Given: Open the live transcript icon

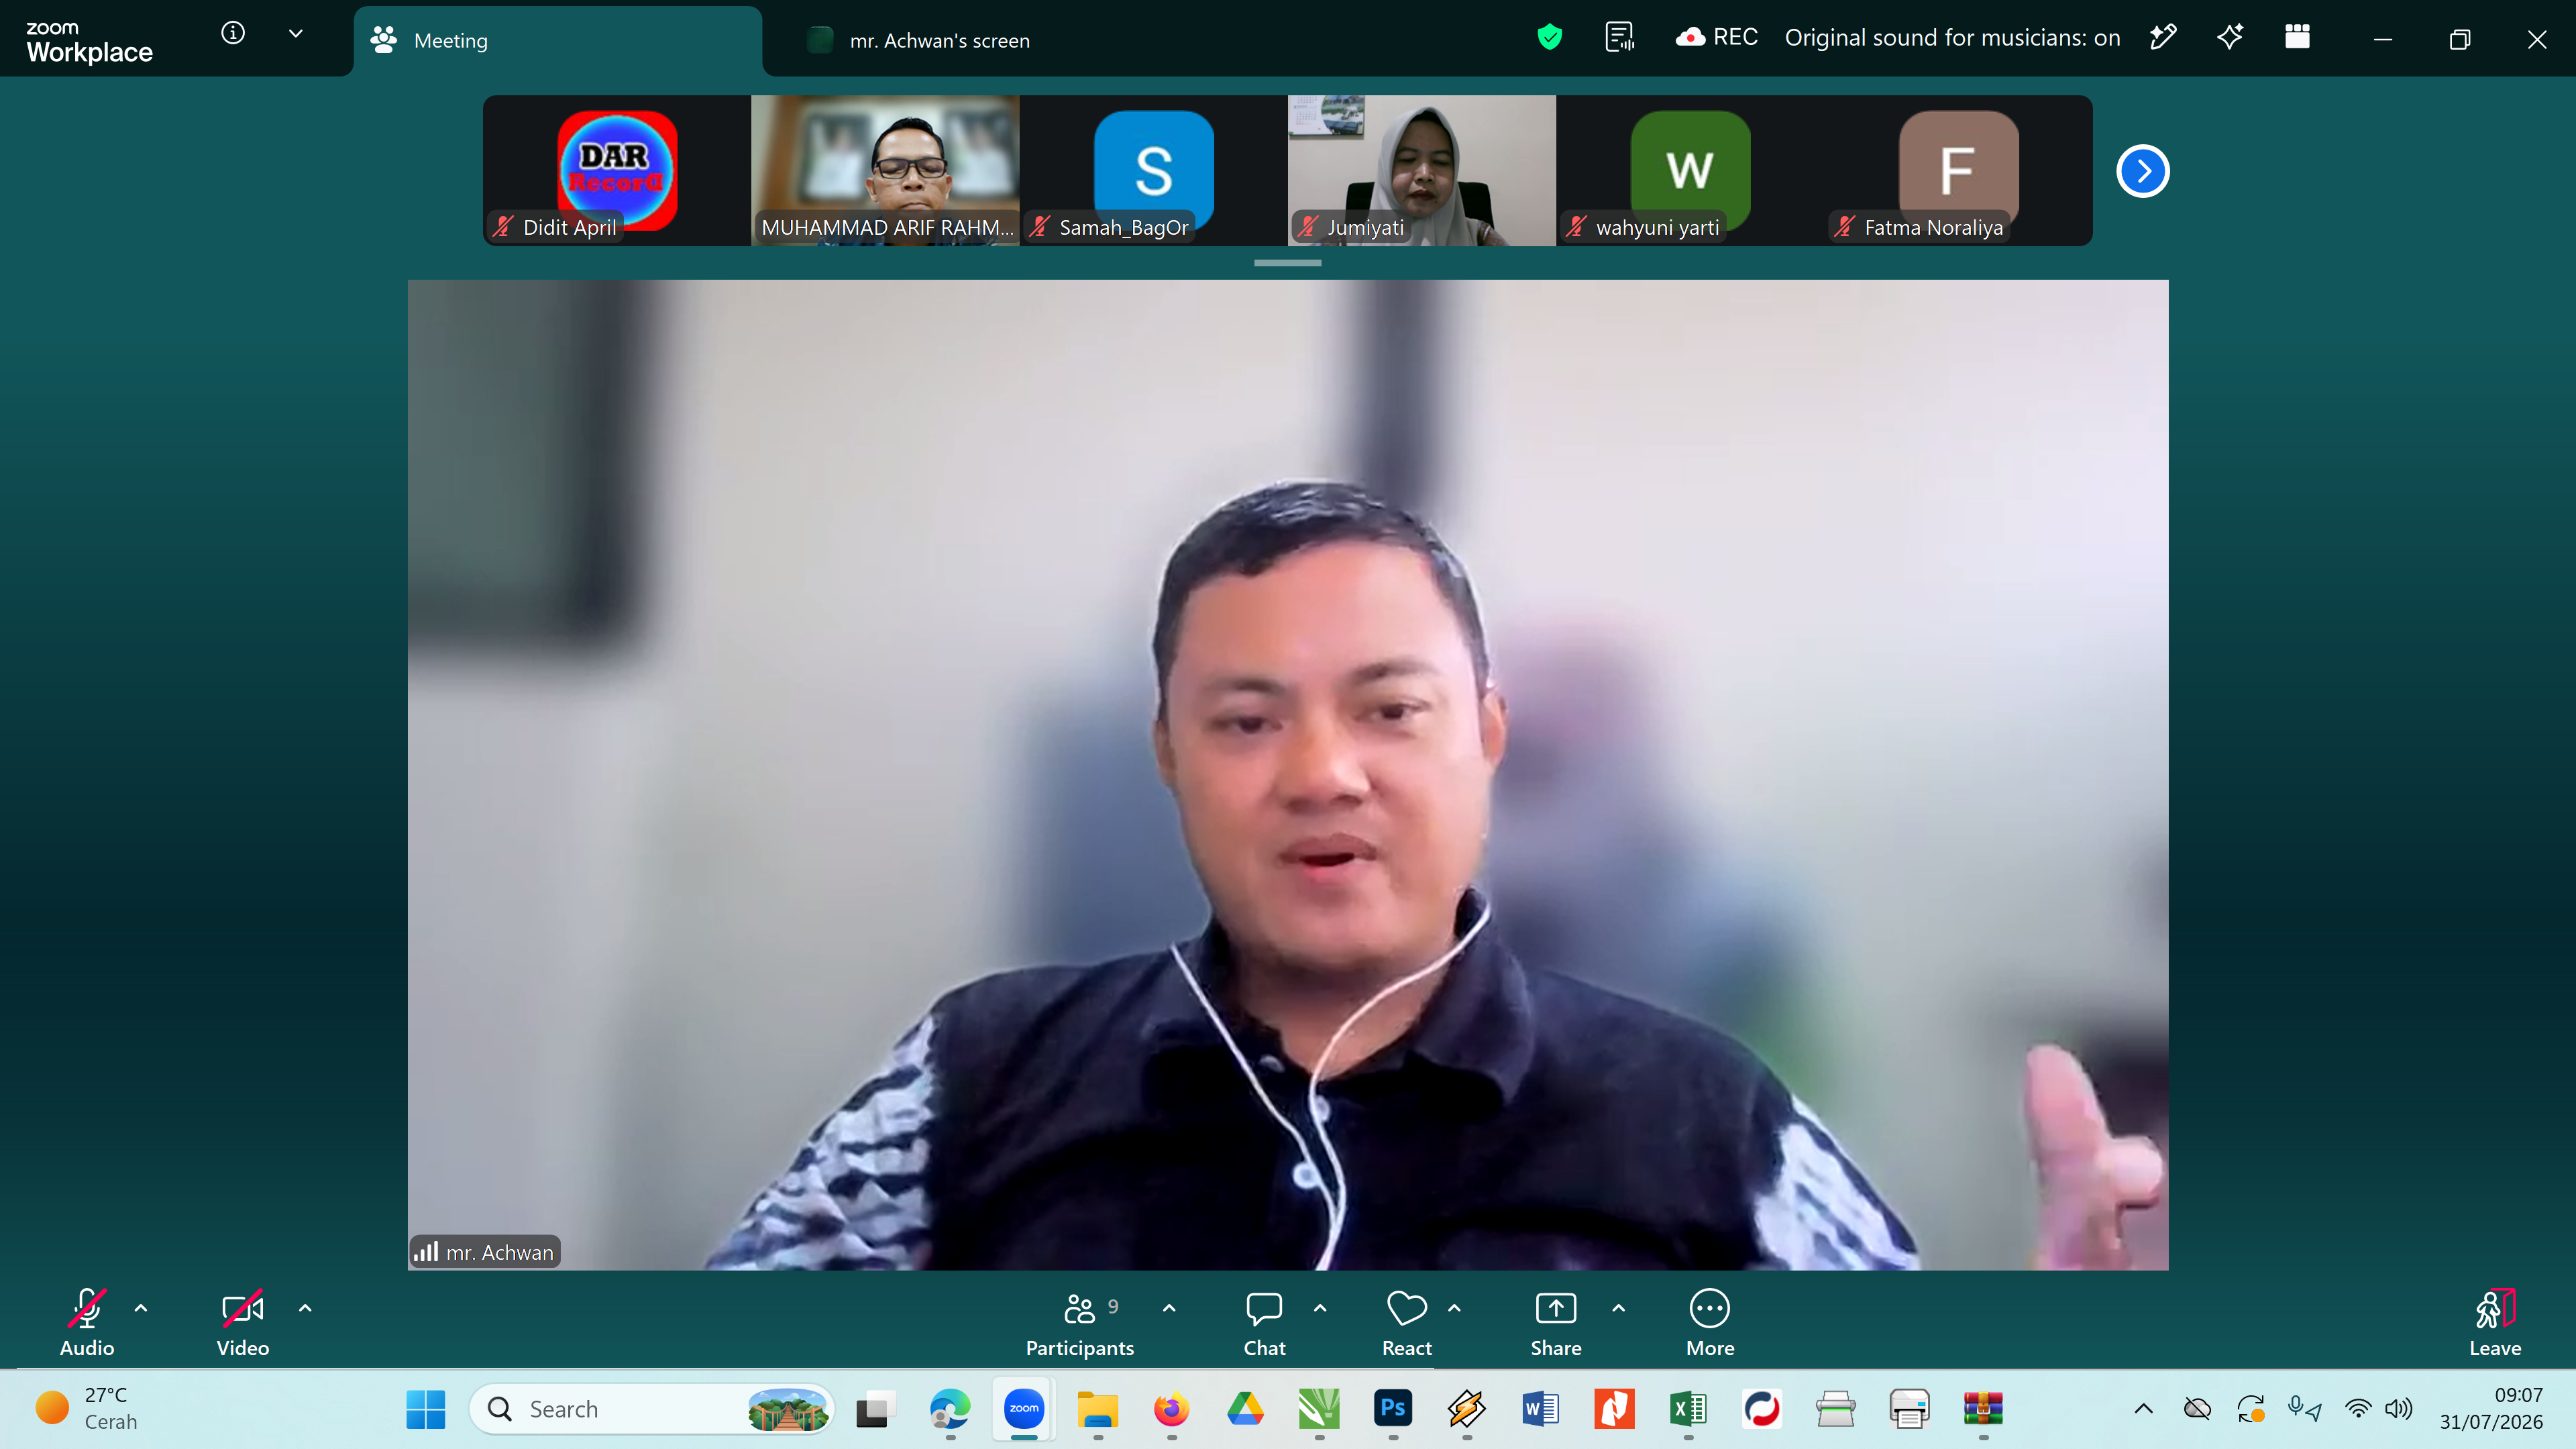Looking at the screenshot, I should click(x=1619, y=38).
